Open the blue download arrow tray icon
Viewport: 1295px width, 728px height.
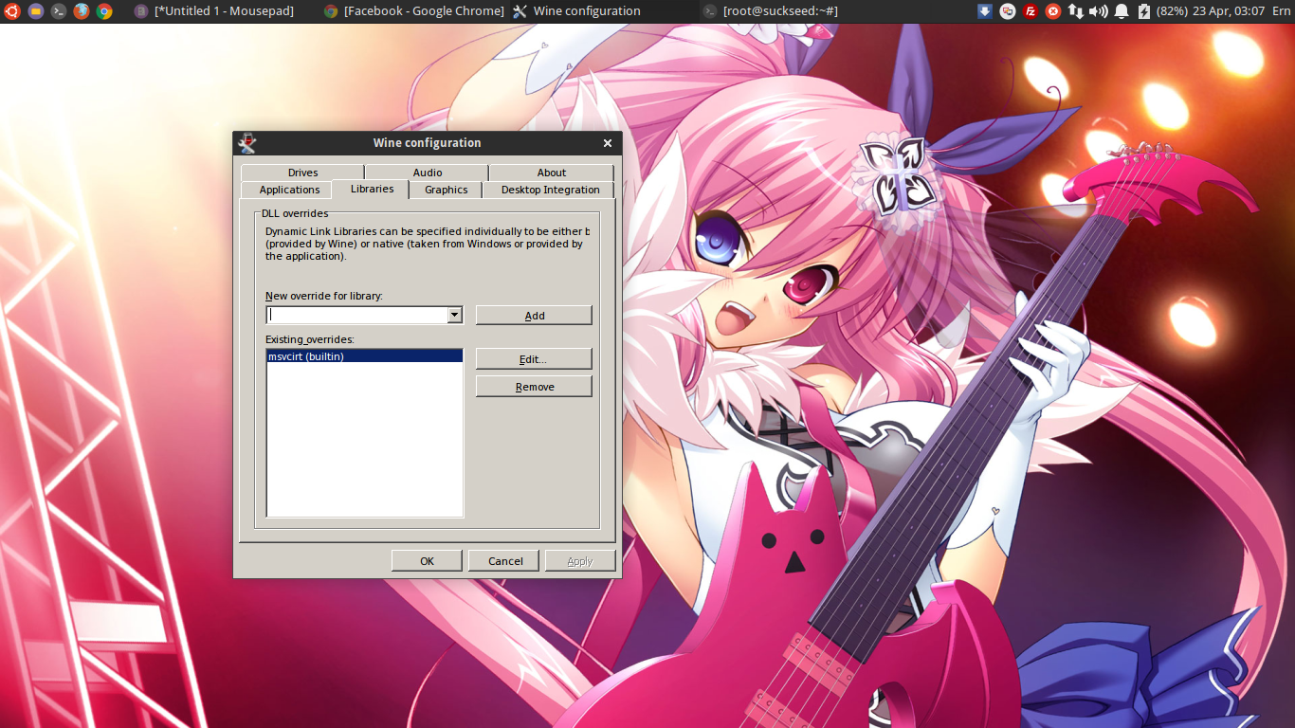pyautogui.click(x=985, y=11)
